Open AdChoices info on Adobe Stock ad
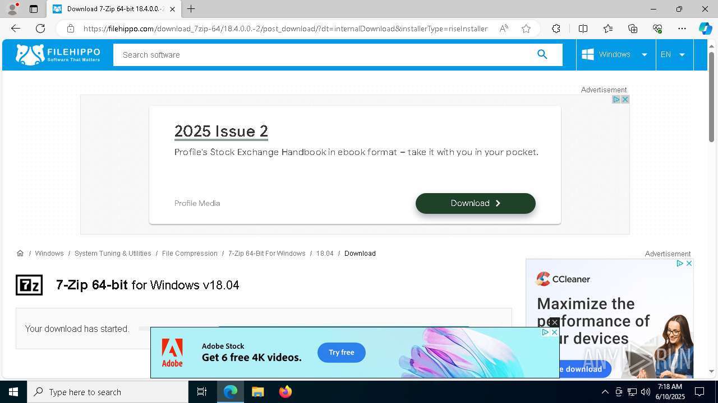Viewport: 718px width, 403px height. pos(545,332)
